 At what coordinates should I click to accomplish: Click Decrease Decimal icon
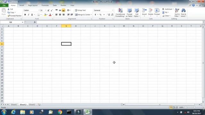tap(112, 15)
